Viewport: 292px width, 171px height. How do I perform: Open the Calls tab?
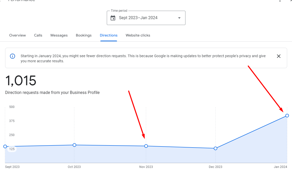point(38,35)
